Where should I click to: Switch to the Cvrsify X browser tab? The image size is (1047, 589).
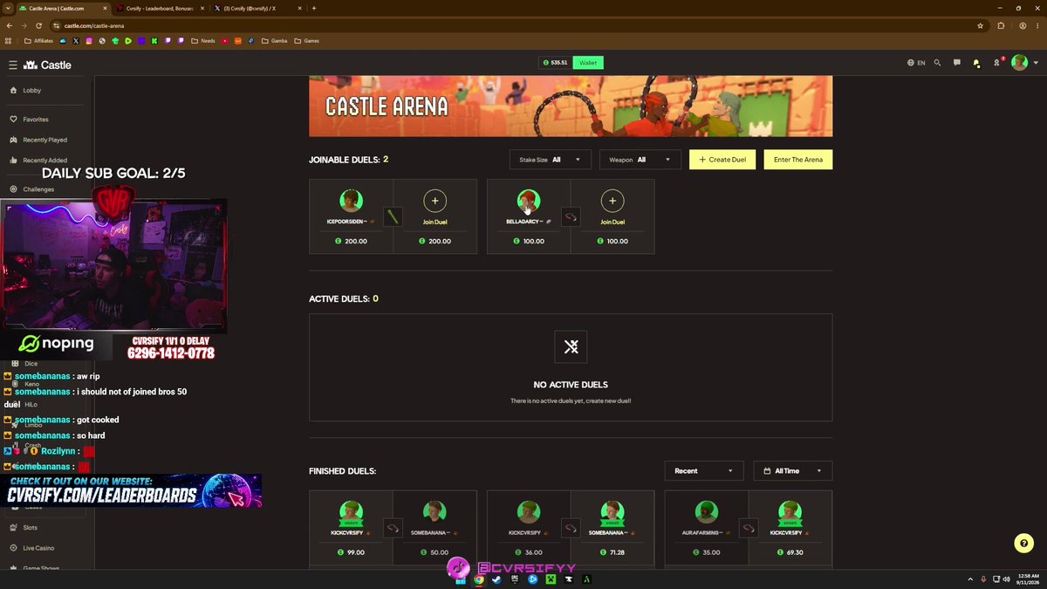pos(257,8)
